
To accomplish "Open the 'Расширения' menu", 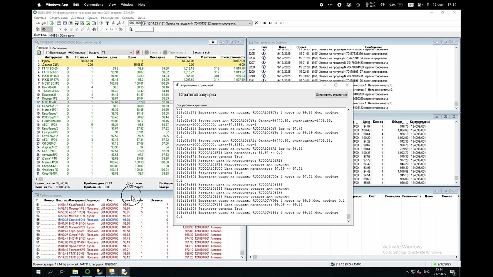I will click(110, 18).
